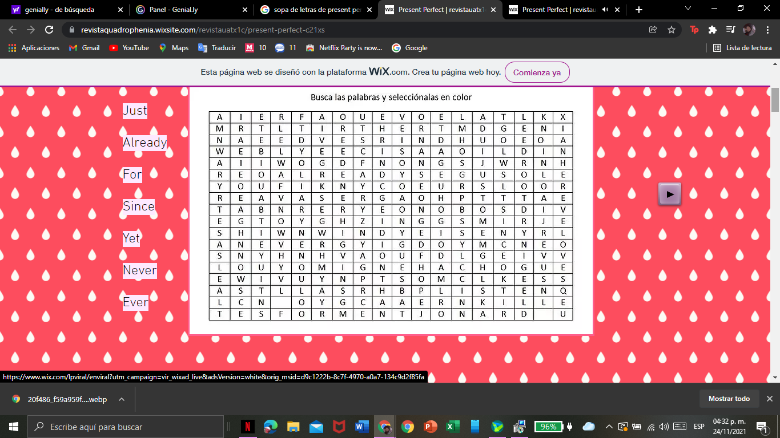This screenshot has height=438, width=780.
Task: Expand the downloaded webp file options chevron
Action: pyautogui.click(x=122, y=399)
